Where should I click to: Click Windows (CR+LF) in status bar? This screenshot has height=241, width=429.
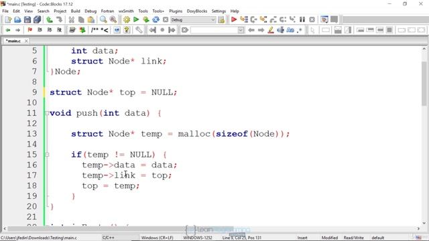tap(158, 238)
